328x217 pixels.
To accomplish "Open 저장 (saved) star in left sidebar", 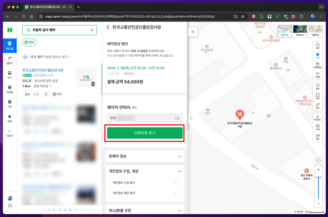I will pos(10,119).
